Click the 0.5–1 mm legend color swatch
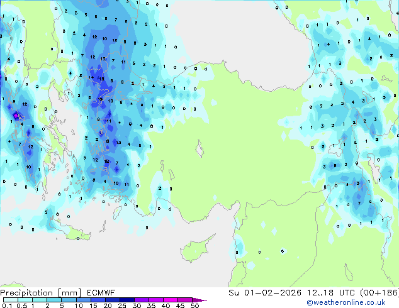This screenshot has width=399, height=308. (25, 300)
